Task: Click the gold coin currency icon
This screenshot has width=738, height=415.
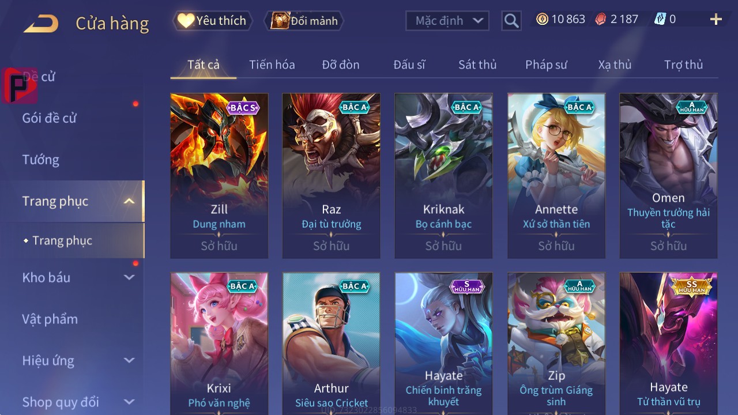Action: tap(542, 19)
